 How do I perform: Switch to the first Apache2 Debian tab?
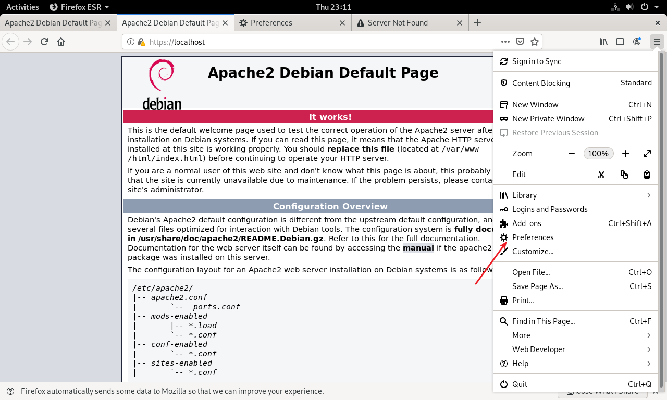coord(58,23)
